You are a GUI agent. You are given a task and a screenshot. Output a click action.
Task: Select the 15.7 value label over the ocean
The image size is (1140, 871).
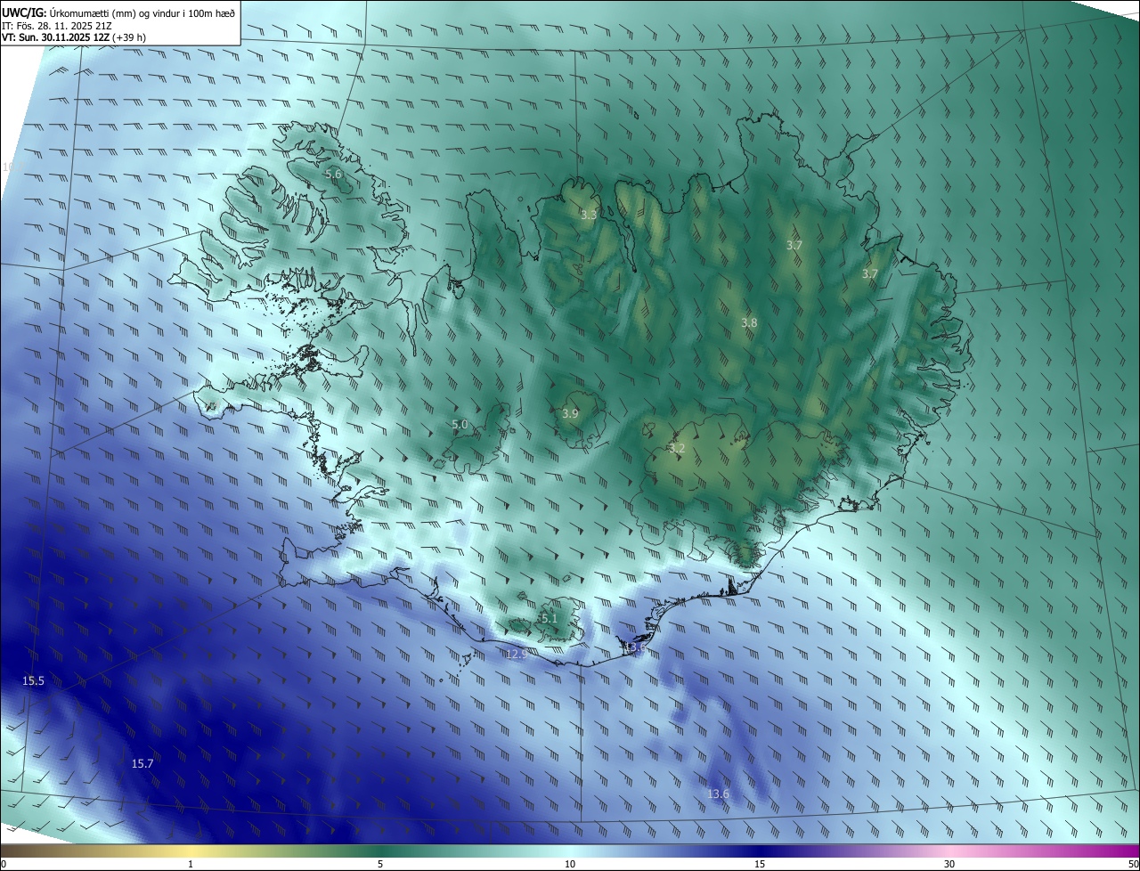click(142, 763)
